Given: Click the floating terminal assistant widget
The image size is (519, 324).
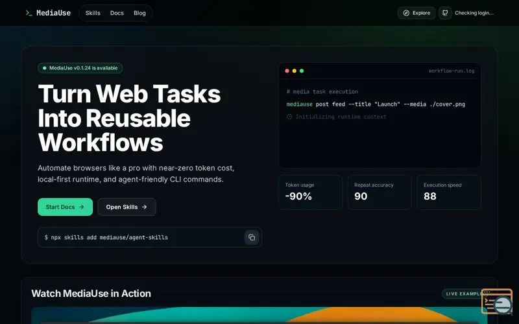Looking at the screenshot, I should [497, 301].
